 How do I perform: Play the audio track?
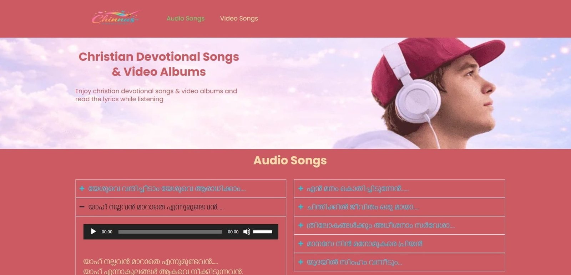click(93, 231)
